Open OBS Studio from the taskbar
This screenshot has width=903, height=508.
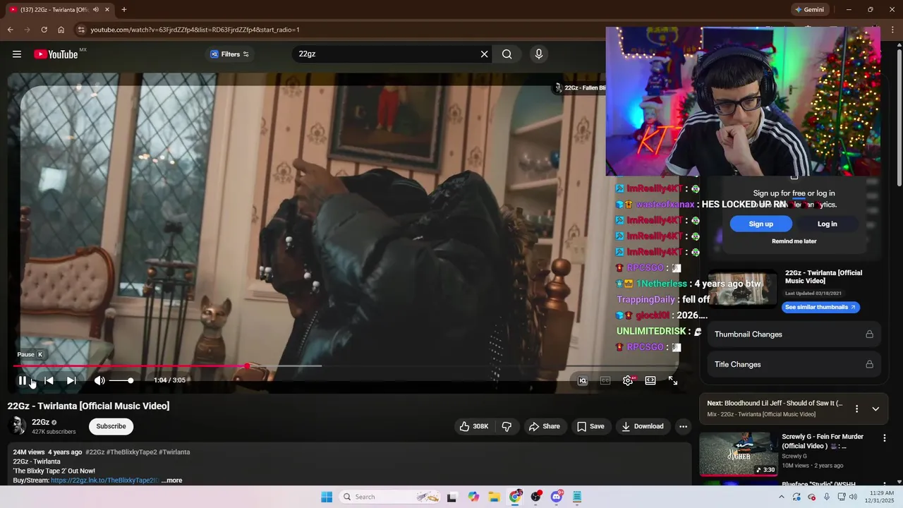pos(536,497)
